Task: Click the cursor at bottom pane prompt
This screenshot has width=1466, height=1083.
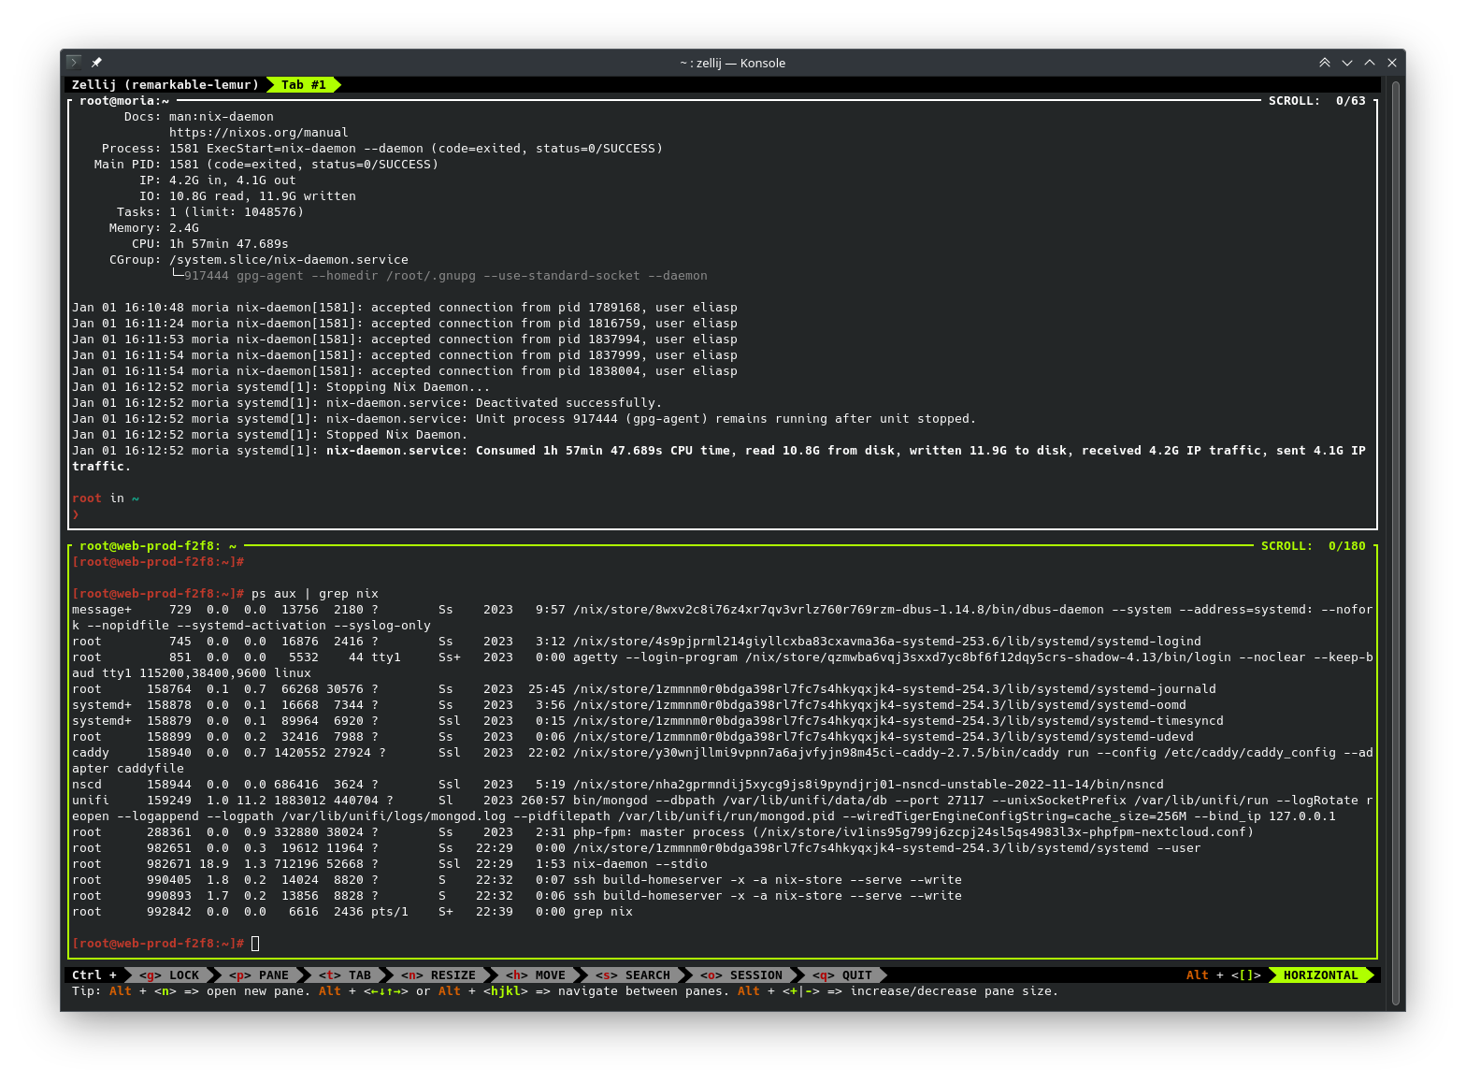Action: click(x=255, y=944)
